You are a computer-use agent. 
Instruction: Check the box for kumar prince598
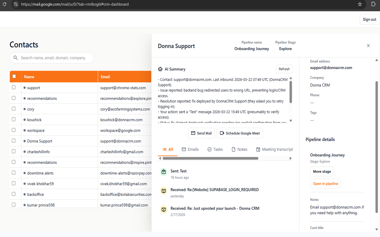[x=14, y=205]
